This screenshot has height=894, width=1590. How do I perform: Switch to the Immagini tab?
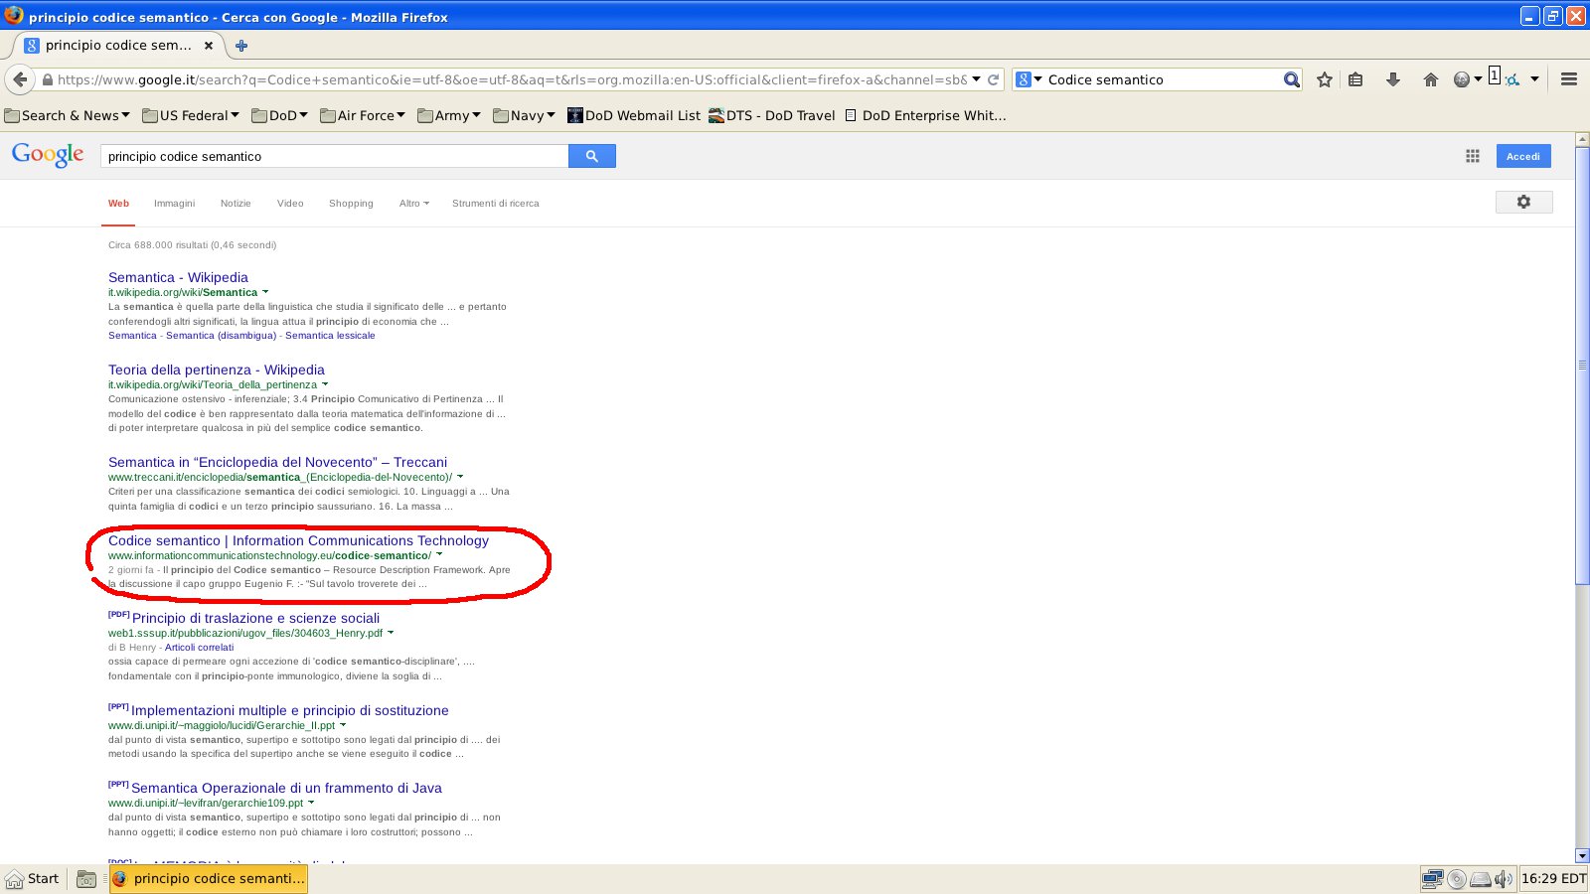pos(174,204)
